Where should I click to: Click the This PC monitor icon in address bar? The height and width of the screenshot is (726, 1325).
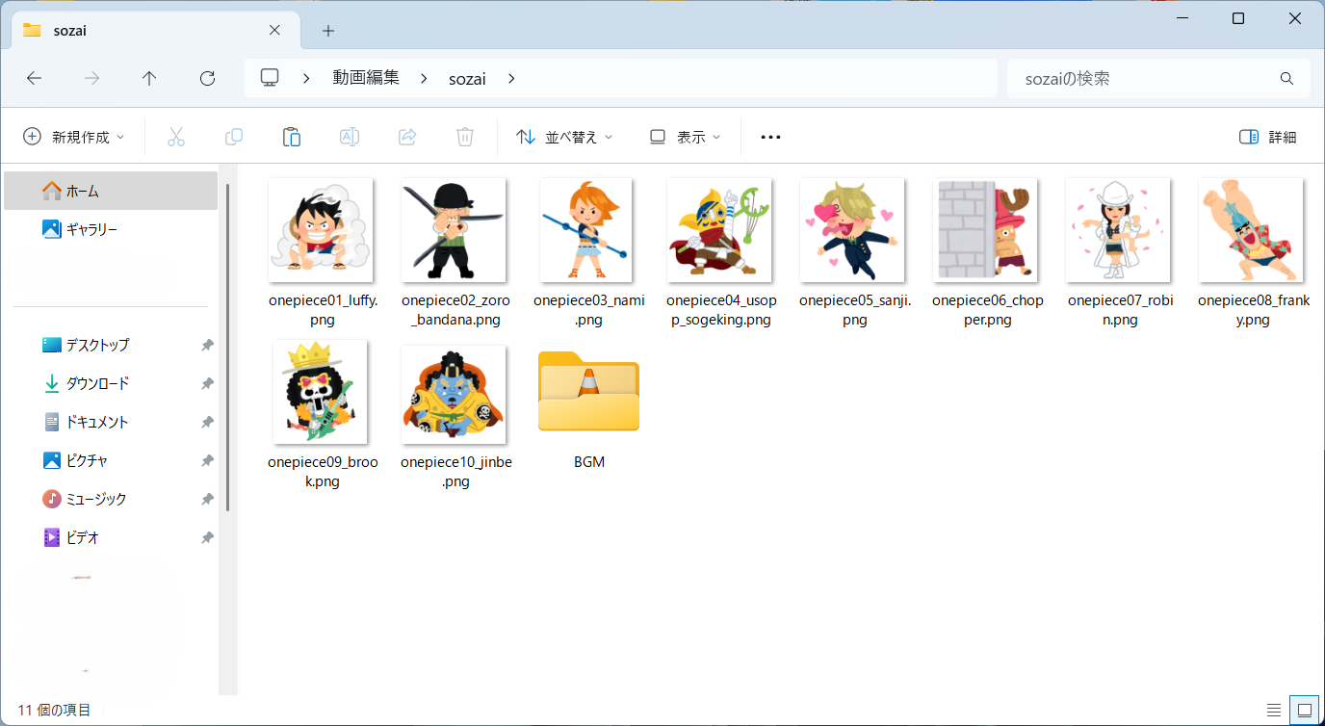point(270,78)
